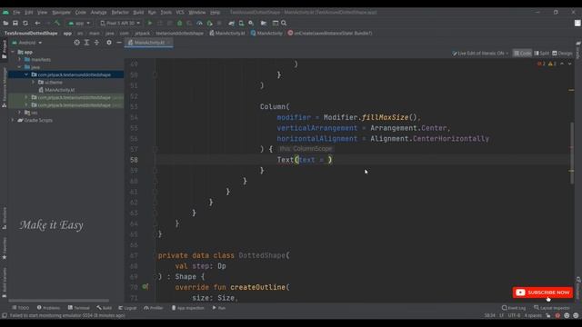Open the Navigate menu

61,12
